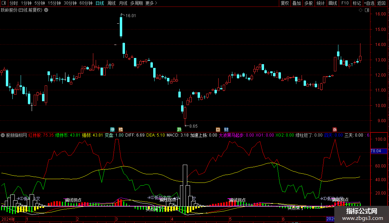389x223 pixels.
Task: Click the 大波黑马起步: 0.00 value
Action: 236,135
